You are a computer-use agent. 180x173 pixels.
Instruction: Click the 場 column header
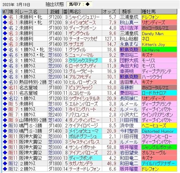pyautogui.click(x=11, y=12)
